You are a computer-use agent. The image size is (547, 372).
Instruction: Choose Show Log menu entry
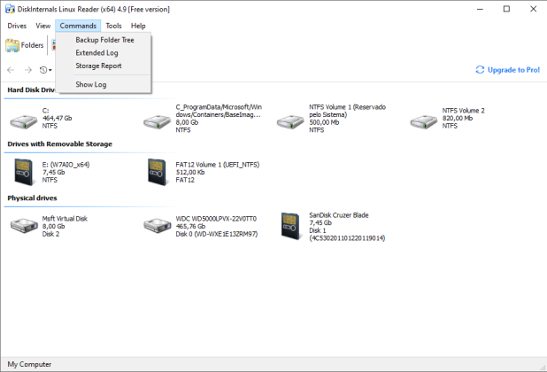click(90, 84)
